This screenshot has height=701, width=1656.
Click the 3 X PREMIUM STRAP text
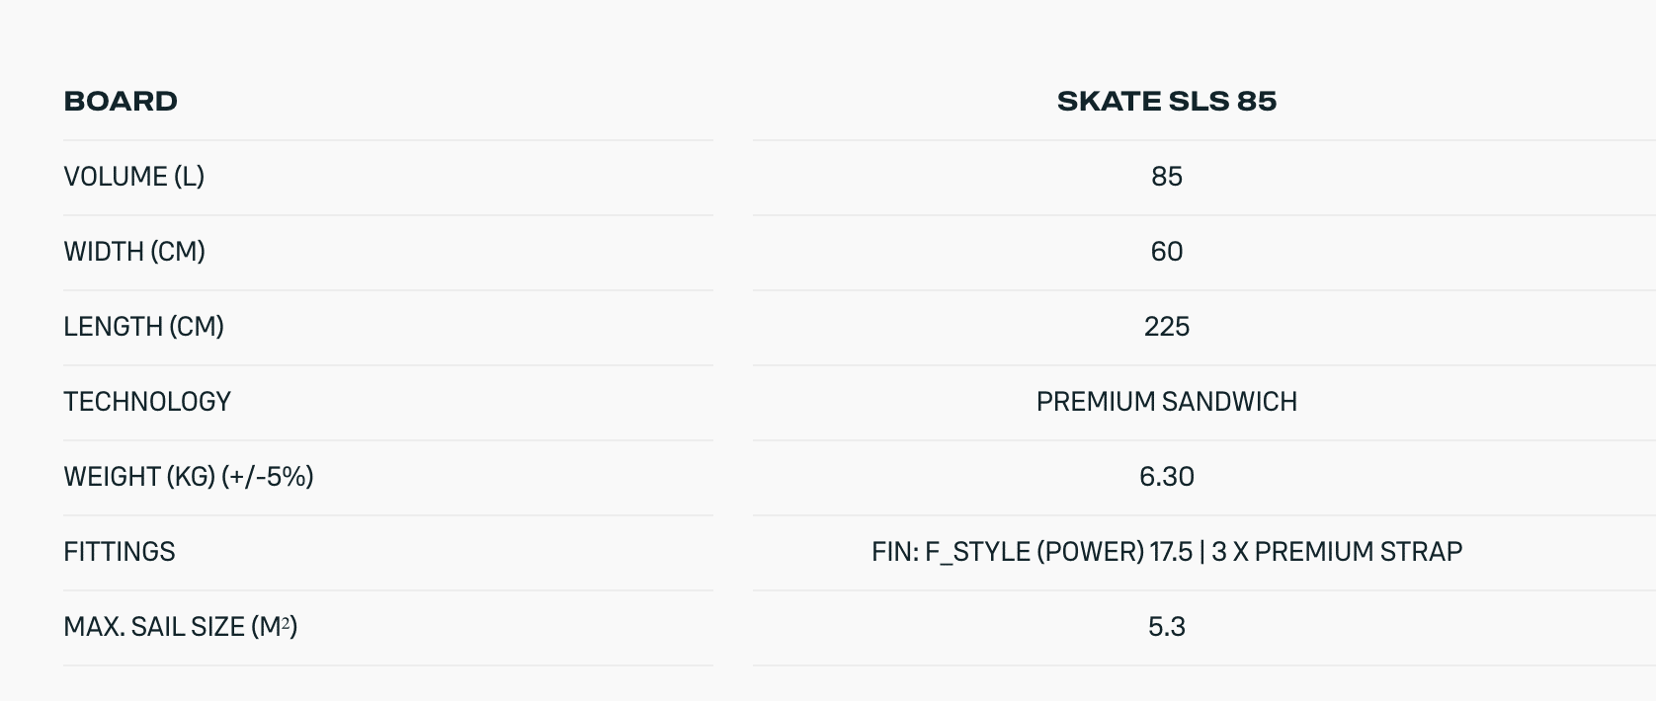1336,552
